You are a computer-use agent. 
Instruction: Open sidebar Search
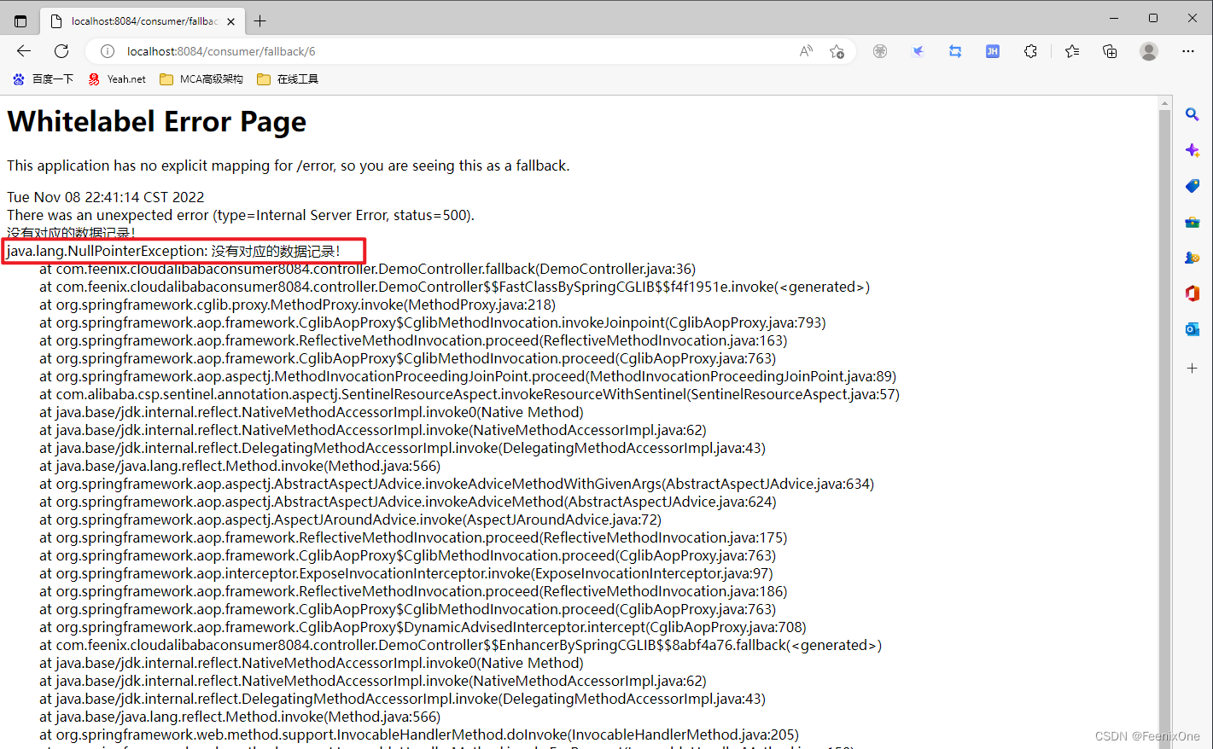[x=1193, y=114]
